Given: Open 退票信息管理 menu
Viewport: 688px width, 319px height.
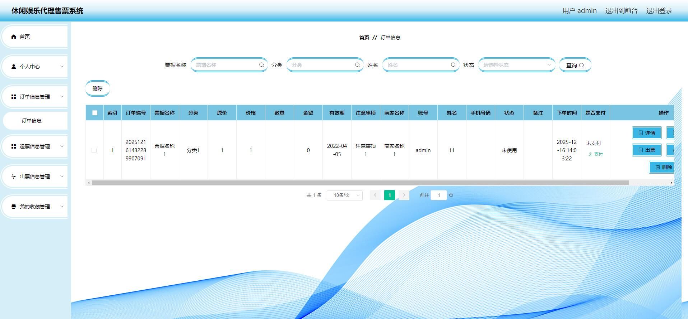Looking at the screenshot, I should (x=35, y=146).
